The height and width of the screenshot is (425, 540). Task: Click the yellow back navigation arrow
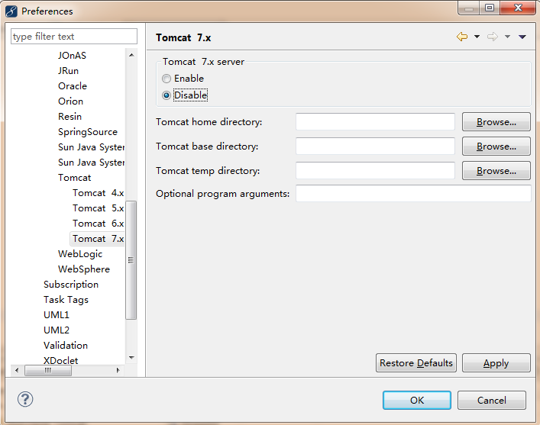click(x=462, y=37)
